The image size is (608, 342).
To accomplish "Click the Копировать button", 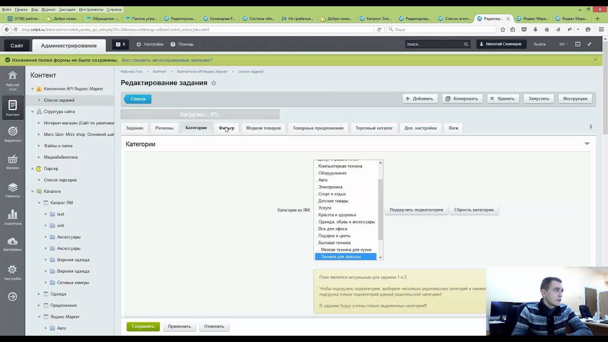I will (462, 99).
